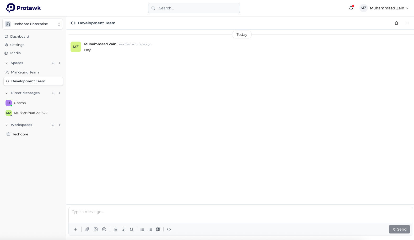Collapse the Spaces section
Image resolution: width=414 pixels, height=240 pixels.
point(7,63)
